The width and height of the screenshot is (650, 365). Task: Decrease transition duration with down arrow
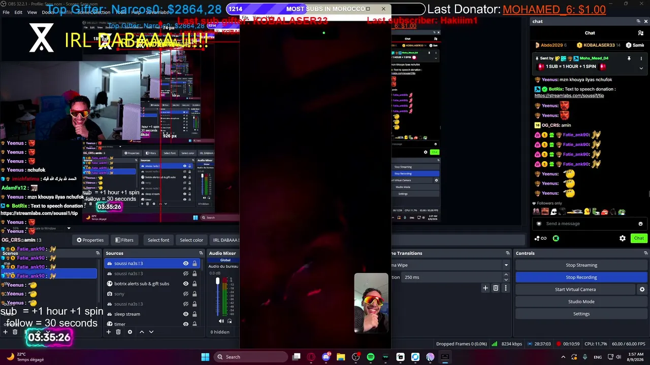(506, 280)
